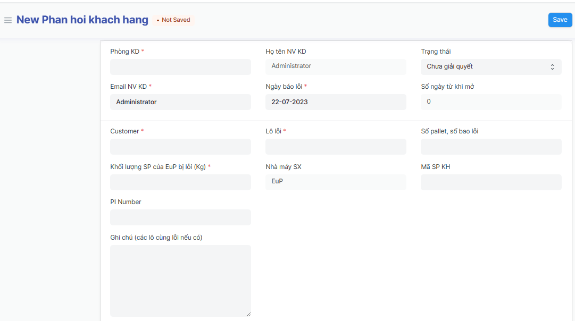The width and height of the screenshot is (575, 321).
Task: Click the New Phan hoi khach hang title
Action: (82, 20)
